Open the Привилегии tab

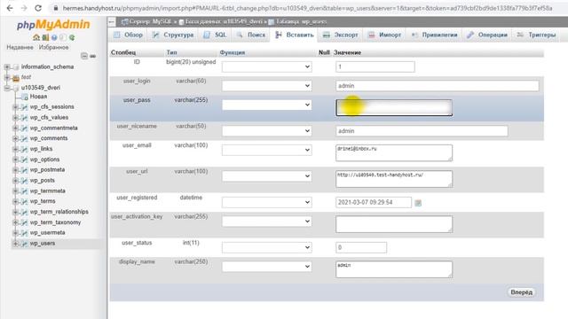[x=434, y=35]
